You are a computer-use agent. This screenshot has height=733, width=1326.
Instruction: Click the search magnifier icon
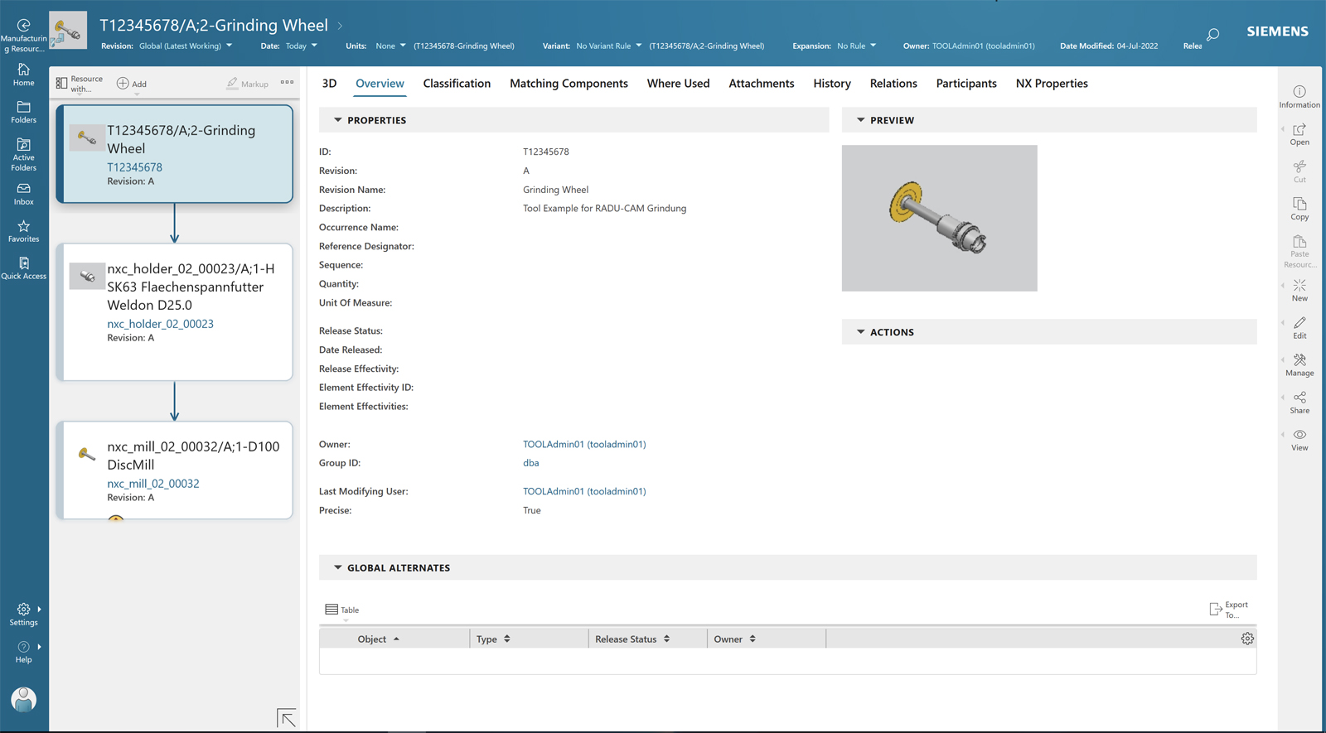point(1212,35)
